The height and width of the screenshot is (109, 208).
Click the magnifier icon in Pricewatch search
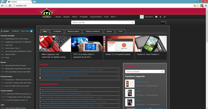(x=162, y=72)
